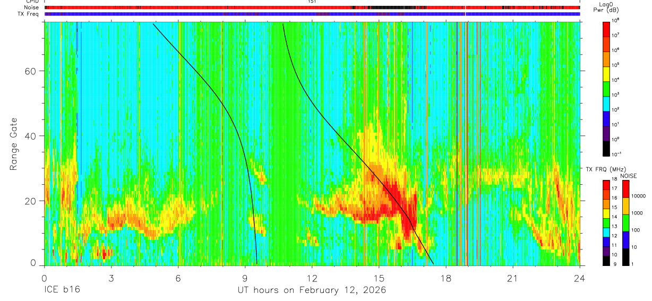Viewport: 652px width, 301px height.
Task: Click the red Noise strip above the plot
Action: pos(312,7)
